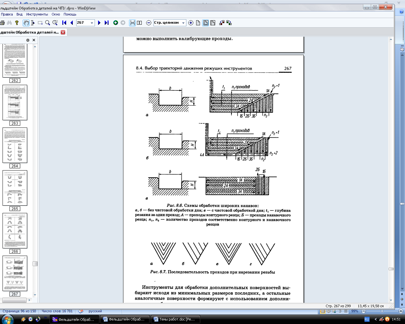Rotate the page counterclockwise
Screen dimensions: 405x324
(x=222, y=23)
